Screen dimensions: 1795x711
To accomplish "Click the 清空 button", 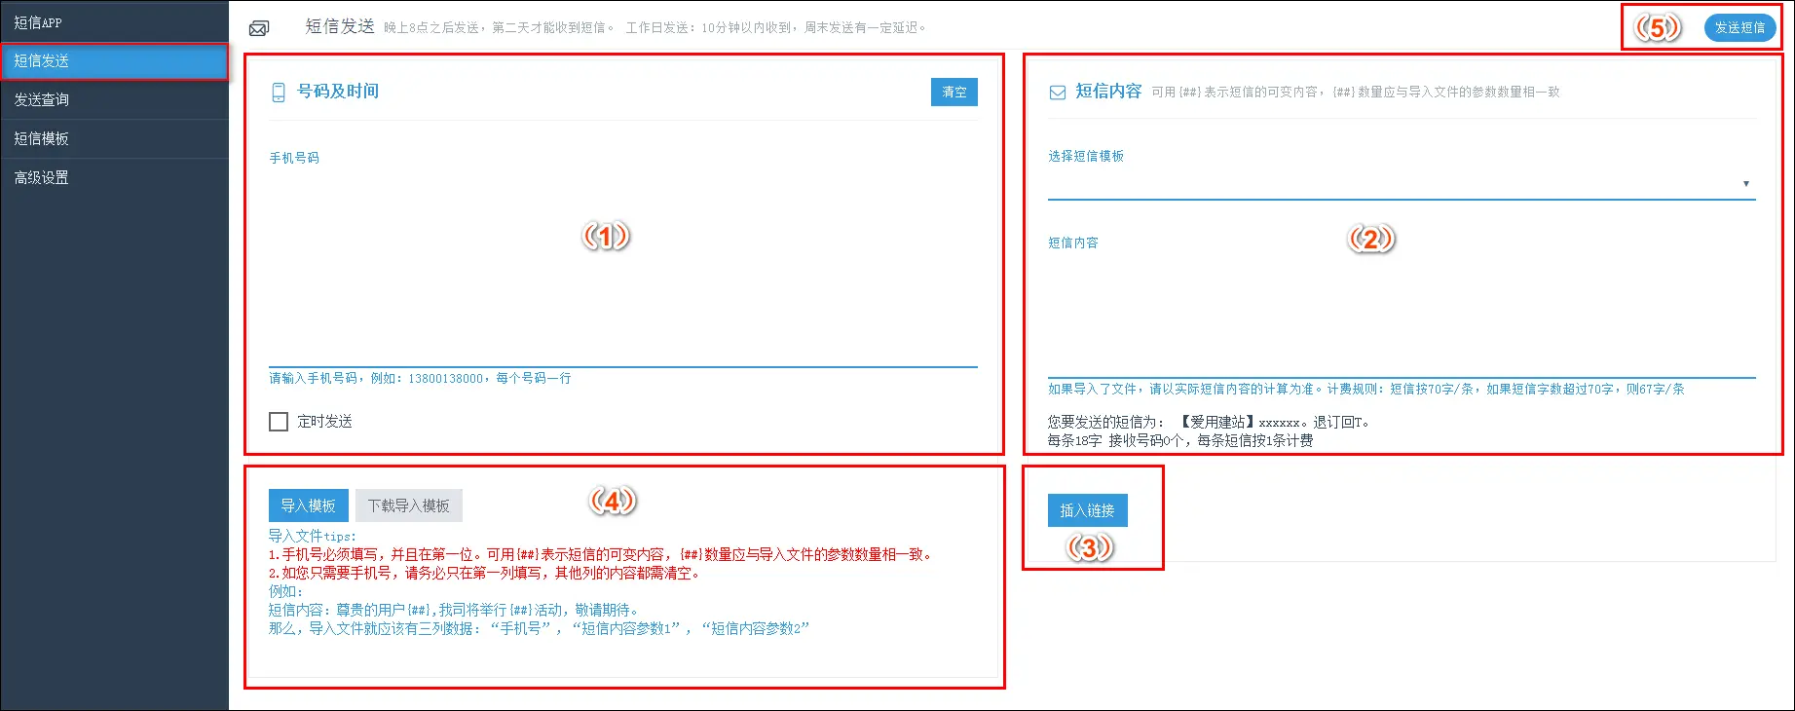I will (954, 93).
